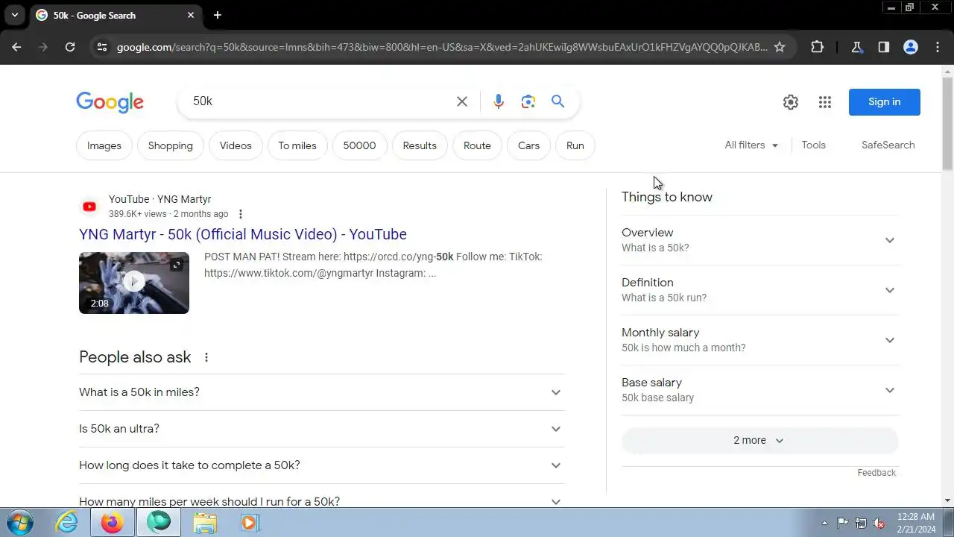Clear search box with X icon
Screen dimensions: 954x537
pos(462,101)
